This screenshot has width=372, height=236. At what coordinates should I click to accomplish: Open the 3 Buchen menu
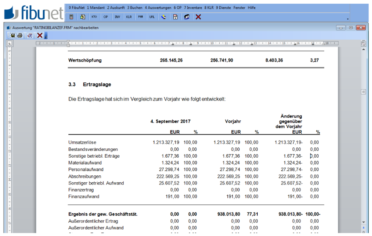135,8
